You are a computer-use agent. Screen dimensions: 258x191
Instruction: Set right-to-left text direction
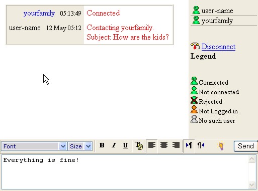(x=201, y=145)
